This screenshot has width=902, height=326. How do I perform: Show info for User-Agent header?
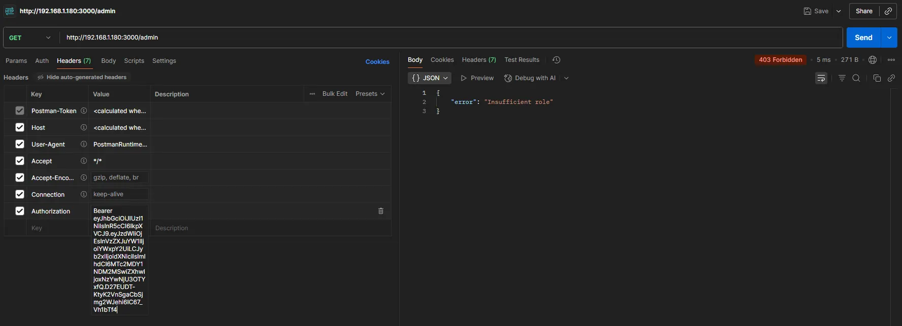click(x=84, y=144)
